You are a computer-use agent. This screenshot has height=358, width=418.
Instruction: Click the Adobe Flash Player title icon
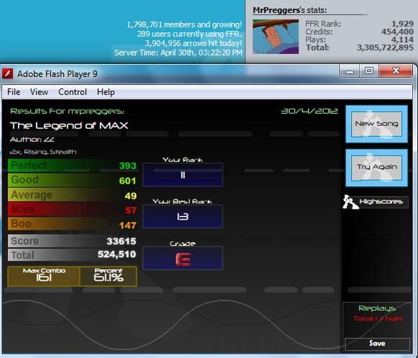[7, 73]
